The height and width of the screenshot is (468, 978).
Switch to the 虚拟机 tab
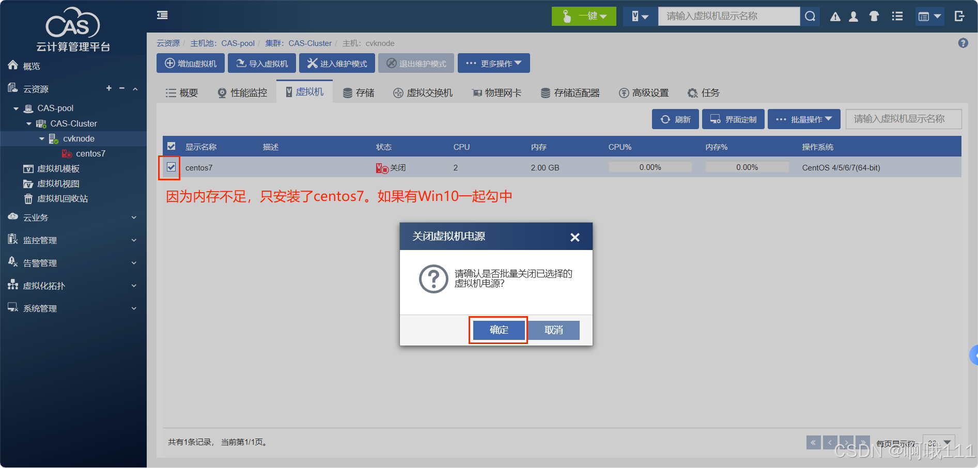pos(305,92)
